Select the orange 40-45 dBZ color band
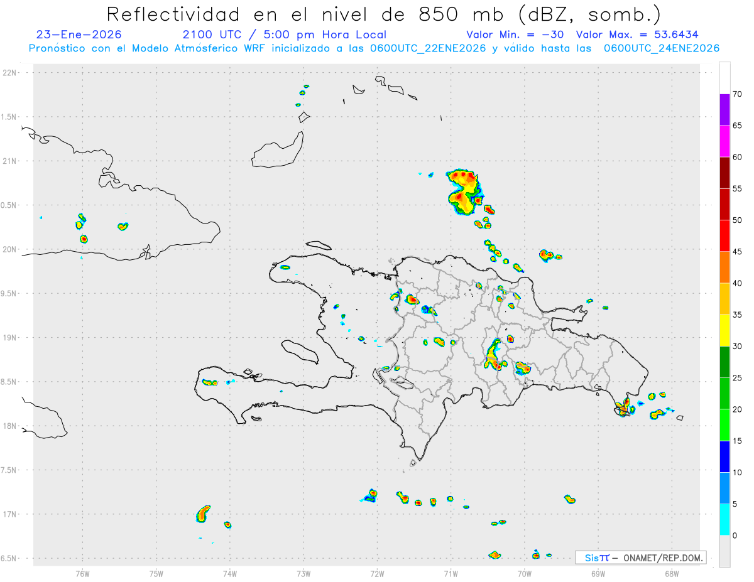The image size is (754, 582). tap(724, 267)
